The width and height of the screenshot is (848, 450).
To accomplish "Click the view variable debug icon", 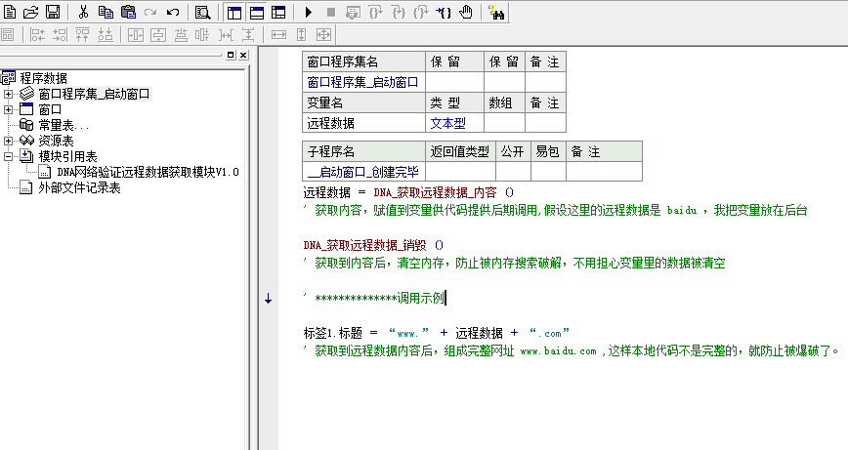I will click(353, 12).
